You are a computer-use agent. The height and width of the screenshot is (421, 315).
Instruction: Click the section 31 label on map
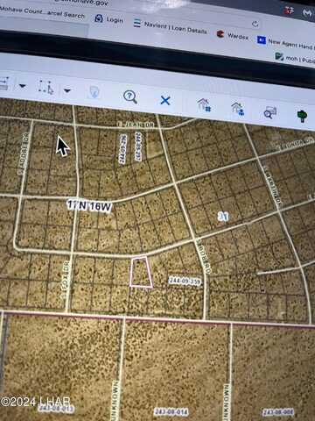click(x=223, y=217)
